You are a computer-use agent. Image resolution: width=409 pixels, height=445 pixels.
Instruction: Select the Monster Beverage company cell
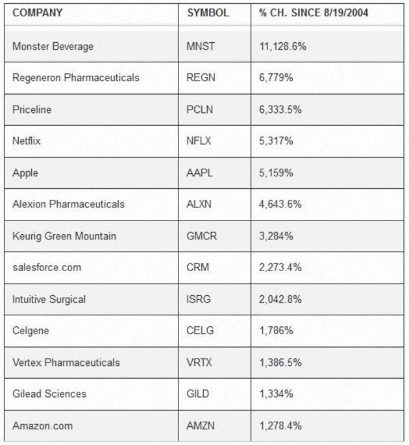click(x=53, y=47)
